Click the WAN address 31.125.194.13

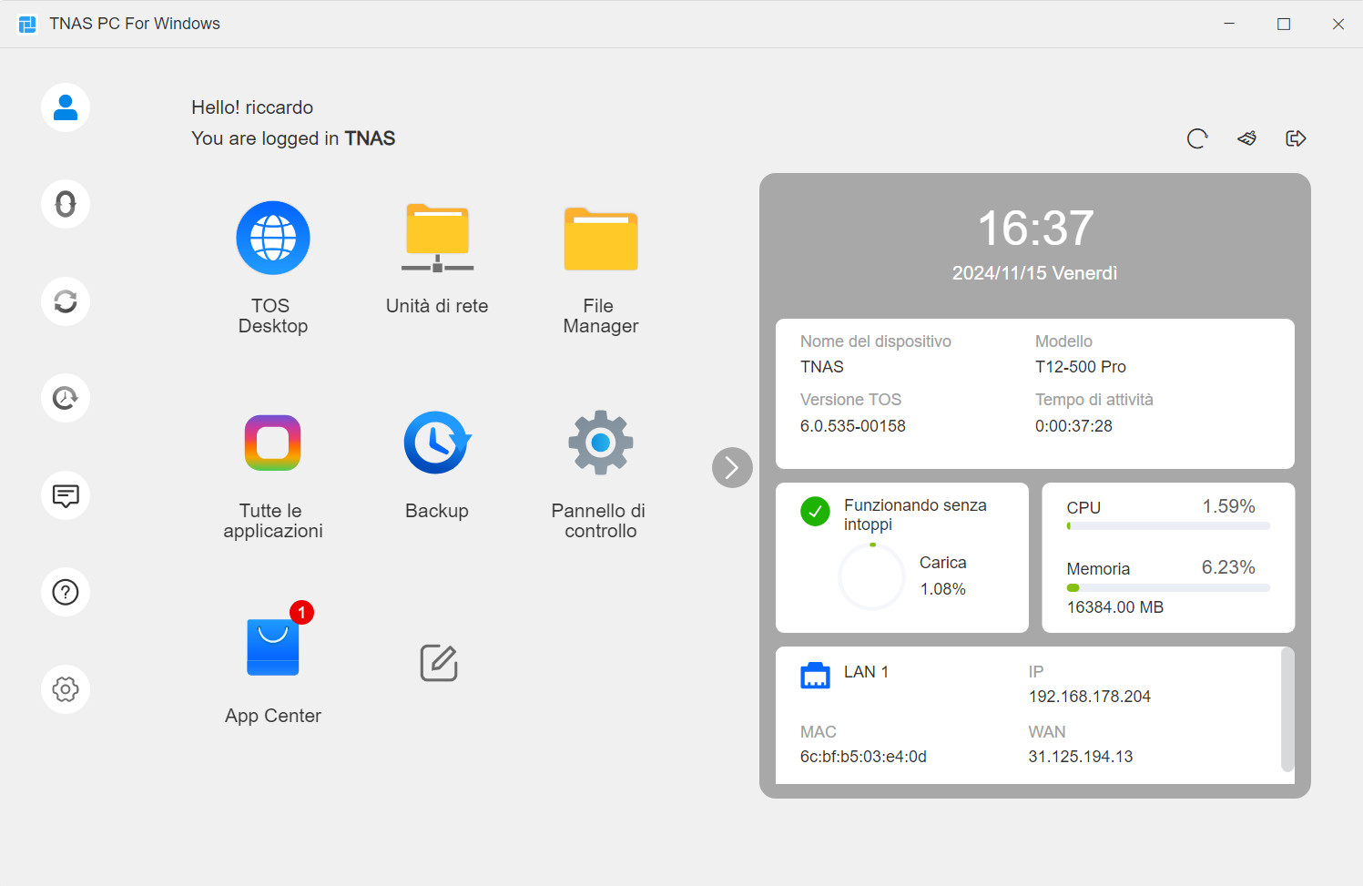click(x=1081, y=757)
